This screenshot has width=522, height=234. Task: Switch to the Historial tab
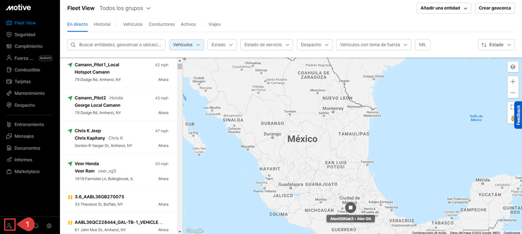click(102, 24)
